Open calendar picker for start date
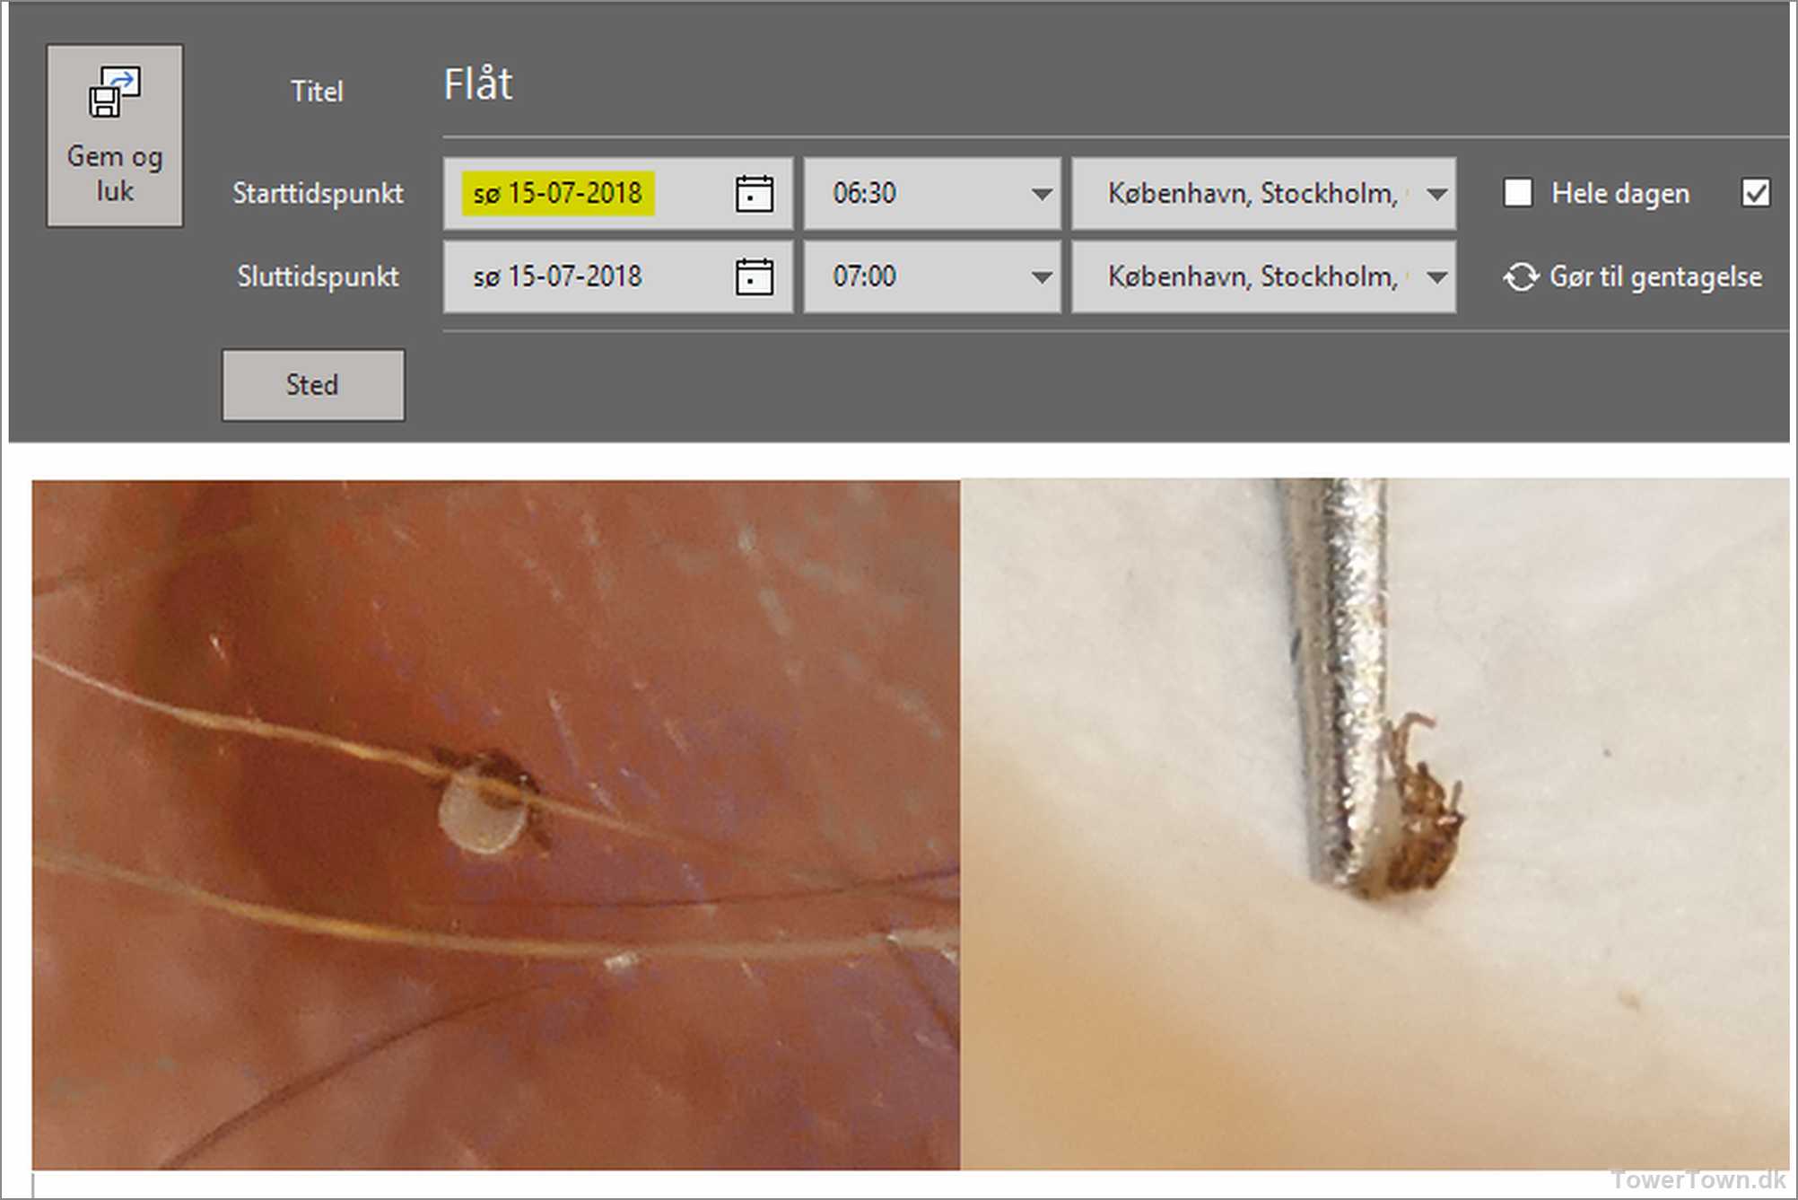The height and width of the screenshot is (1200, 1798). pos(754,194)
